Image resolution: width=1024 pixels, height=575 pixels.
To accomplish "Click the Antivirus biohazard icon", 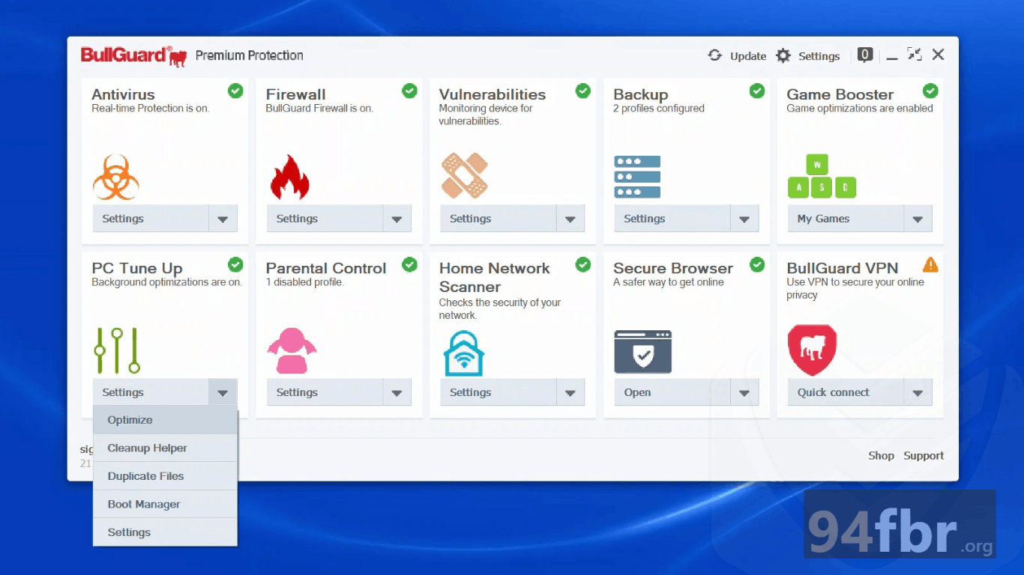I will pos(115,177).
